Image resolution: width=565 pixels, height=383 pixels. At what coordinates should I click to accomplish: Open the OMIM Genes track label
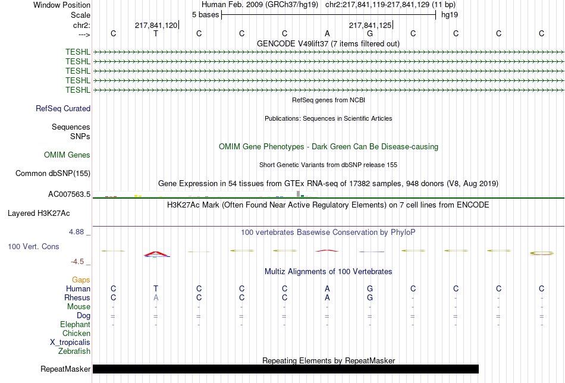click(67, 155)
